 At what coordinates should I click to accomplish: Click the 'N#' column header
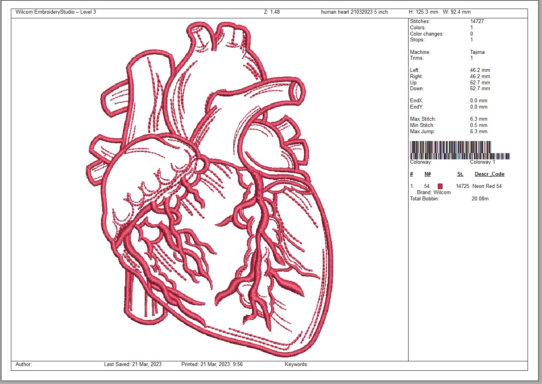pos(428,174)
